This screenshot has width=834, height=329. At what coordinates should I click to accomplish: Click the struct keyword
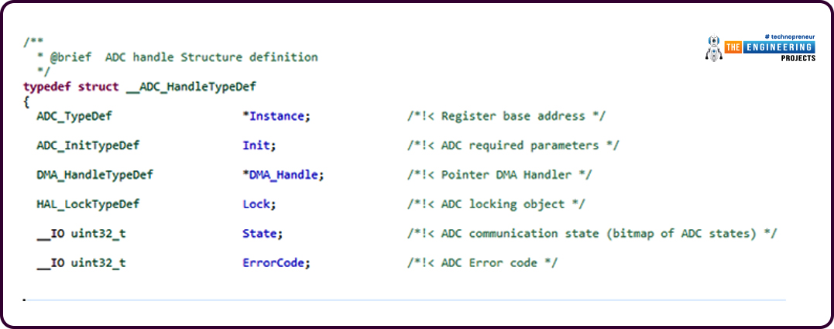[98, 87]
